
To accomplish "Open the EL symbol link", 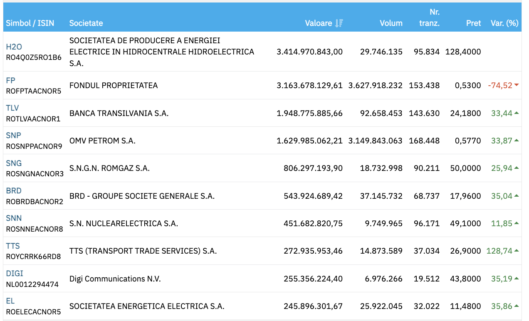I will click(10, 301).
